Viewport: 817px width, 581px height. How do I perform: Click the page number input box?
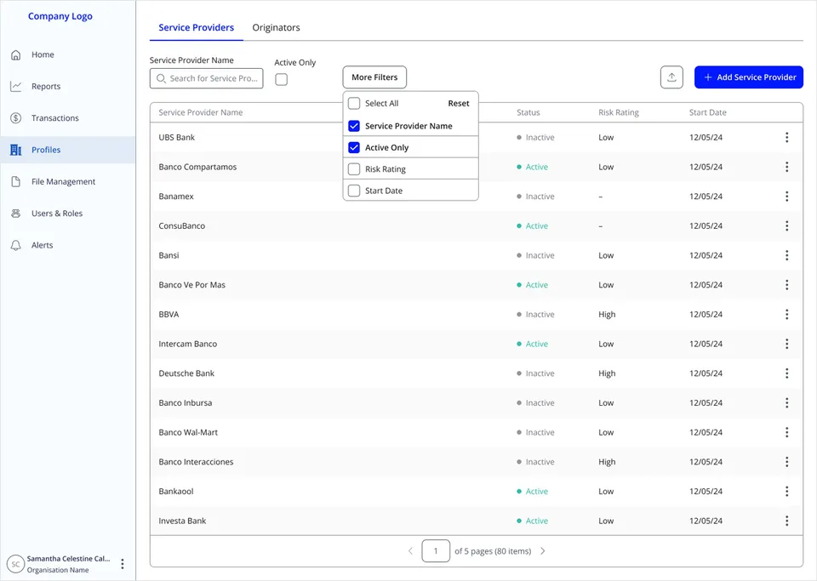coord(436,551)
